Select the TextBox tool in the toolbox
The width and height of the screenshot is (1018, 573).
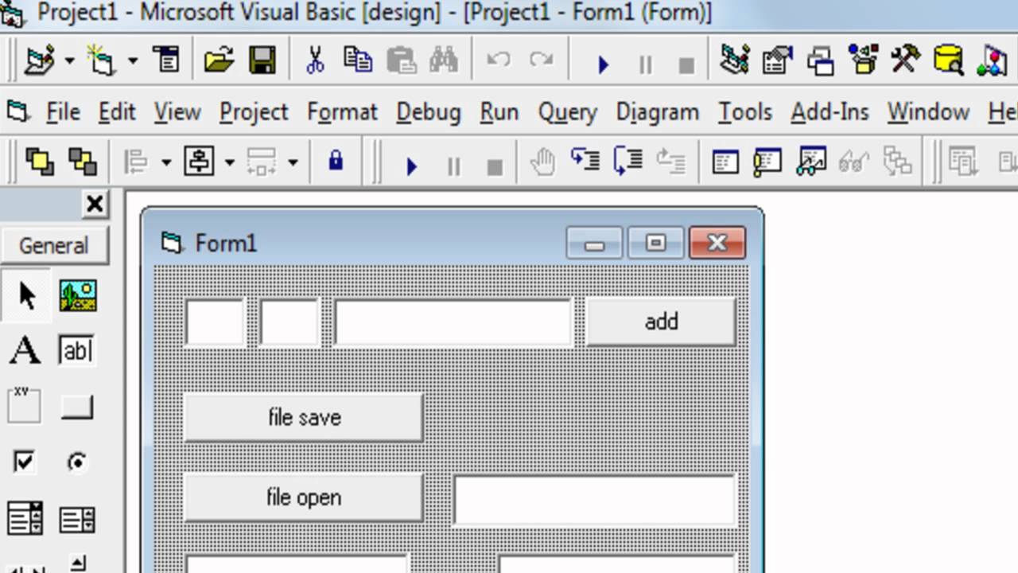77,350
